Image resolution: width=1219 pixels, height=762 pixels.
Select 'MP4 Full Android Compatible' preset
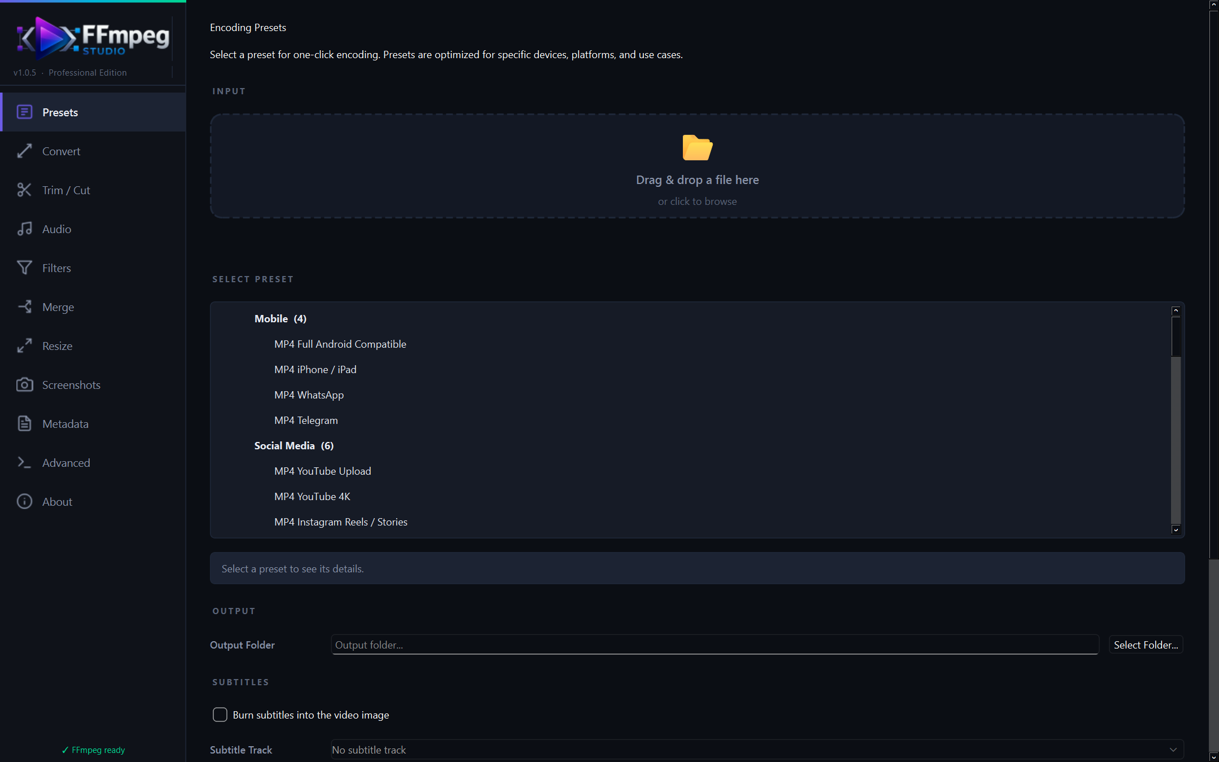pyautogui.click(x=340, y=344)
